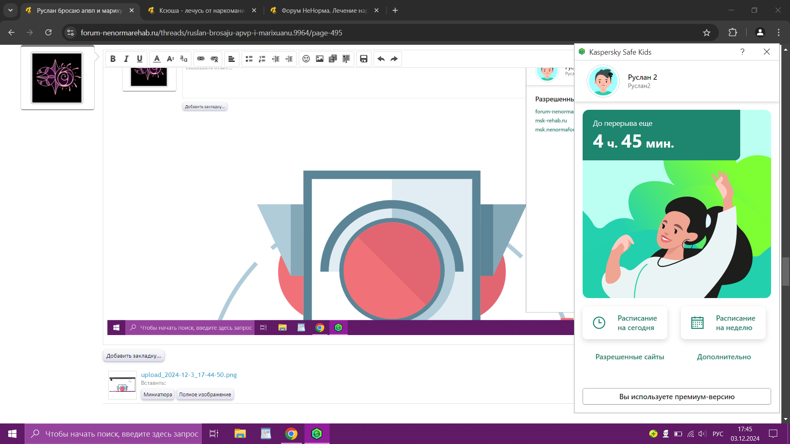Open a new browser tab

coord(395,10)
